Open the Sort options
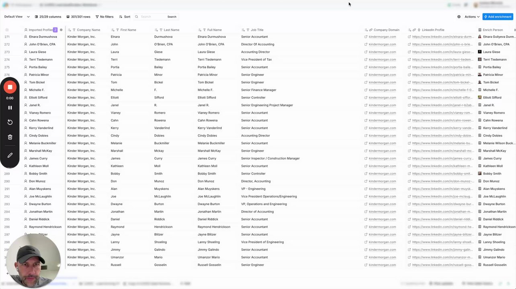The width and height of the screenshot is (516, 289). tap(125, 17)
